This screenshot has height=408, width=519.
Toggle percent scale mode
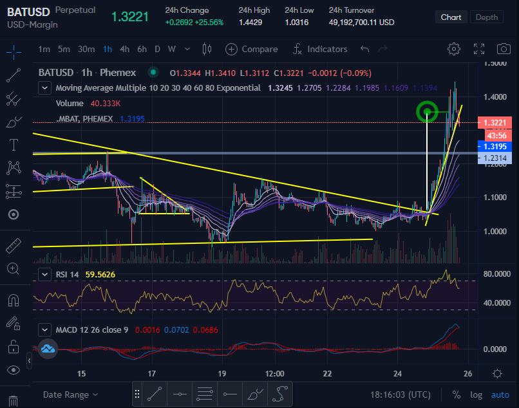tap(457, 394)
